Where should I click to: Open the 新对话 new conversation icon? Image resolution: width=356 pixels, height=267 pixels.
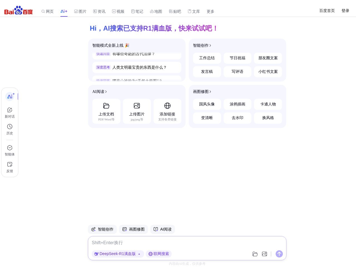[x=10, y=110]
